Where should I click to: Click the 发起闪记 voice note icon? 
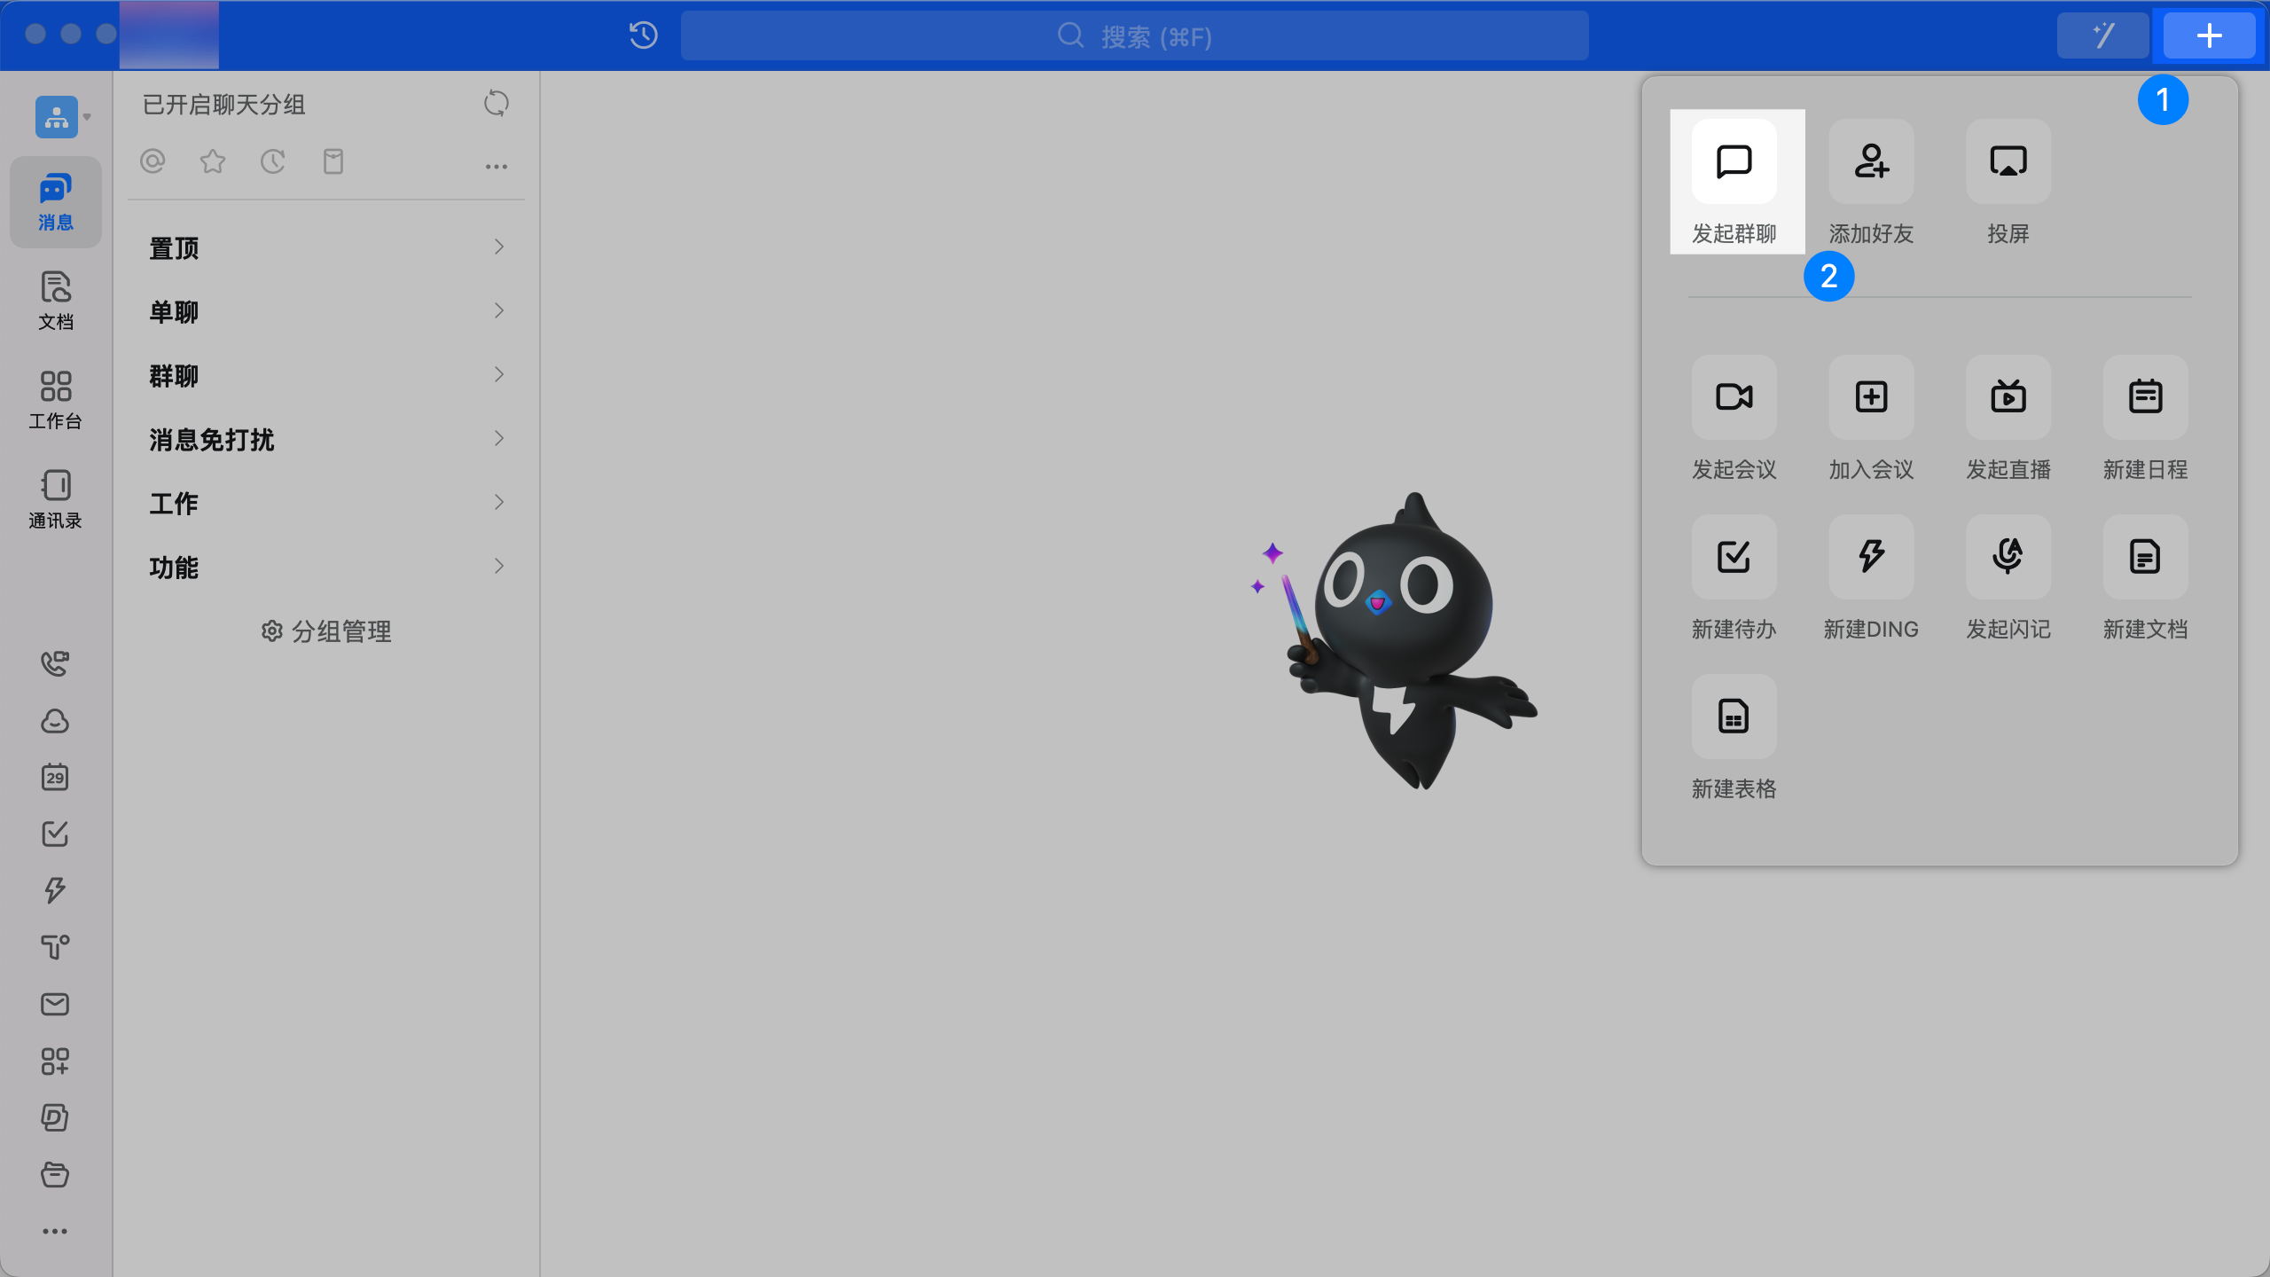(2008, 557)
